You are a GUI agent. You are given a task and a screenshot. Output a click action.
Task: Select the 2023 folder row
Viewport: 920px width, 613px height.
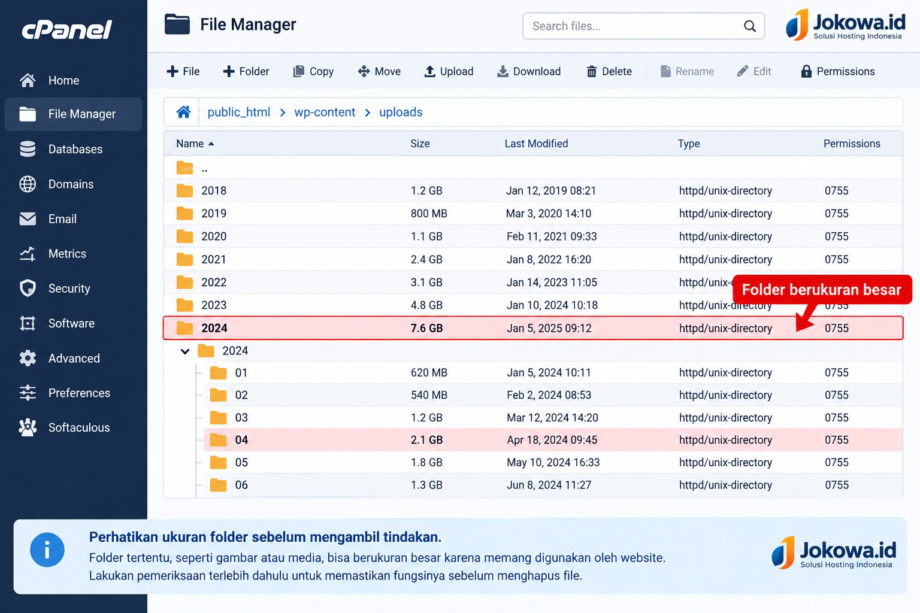[533, 305]
